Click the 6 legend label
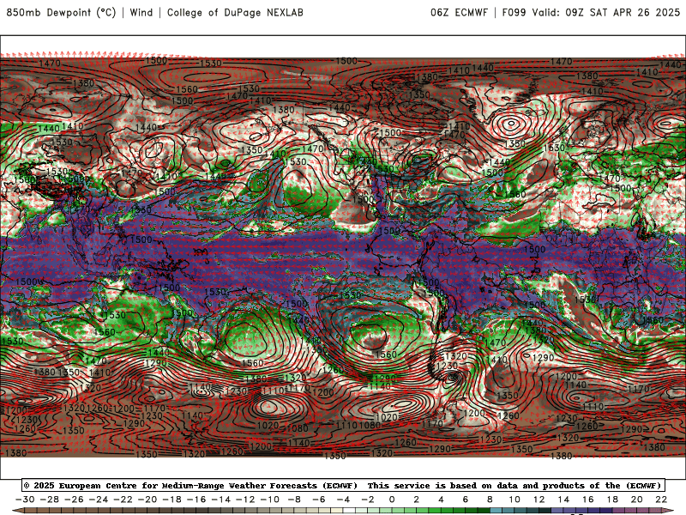 (466, 500)
